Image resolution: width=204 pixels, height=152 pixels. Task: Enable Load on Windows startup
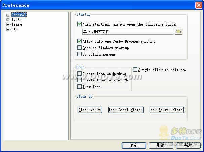coord(79,48)
